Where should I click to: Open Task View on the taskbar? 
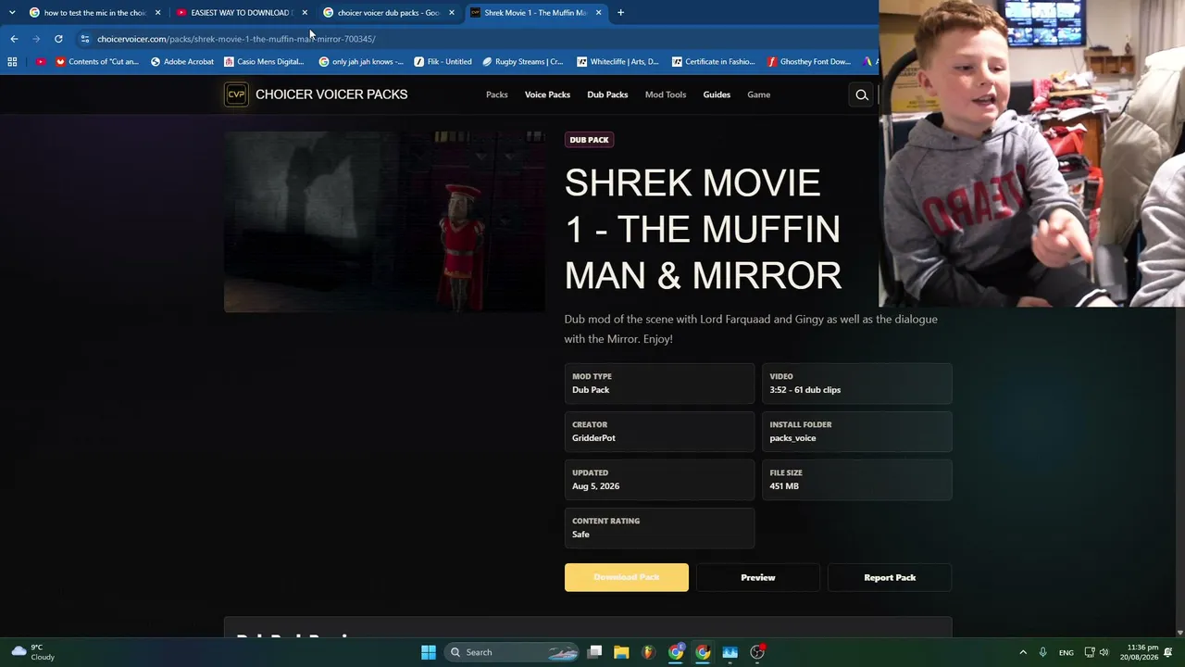595,652
